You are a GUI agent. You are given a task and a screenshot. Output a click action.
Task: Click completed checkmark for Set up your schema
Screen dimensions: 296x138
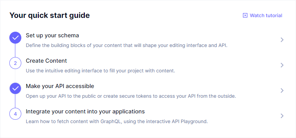[x=15, y=38]
